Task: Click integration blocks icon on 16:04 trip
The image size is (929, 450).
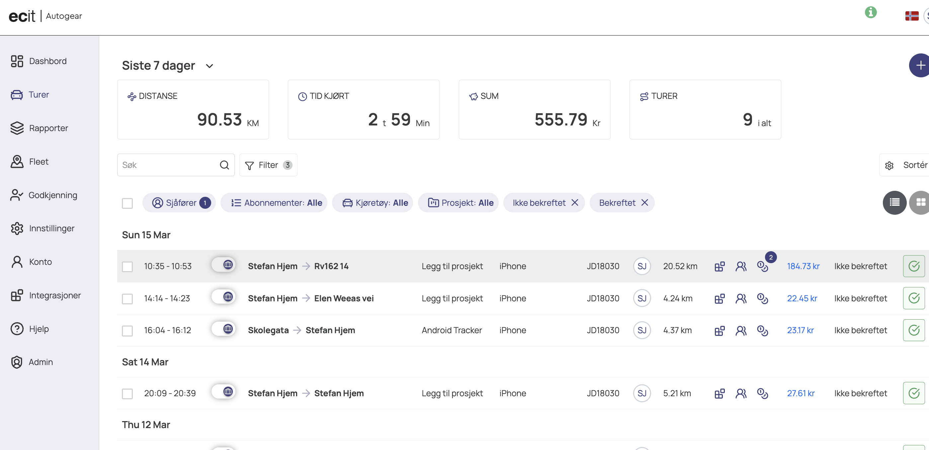Action: (x=719, y=330)
